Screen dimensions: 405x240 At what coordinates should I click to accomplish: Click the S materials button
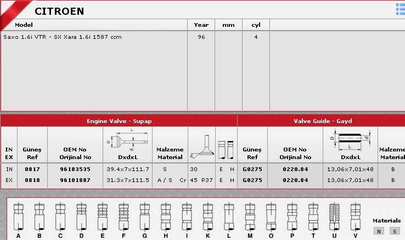(394, 231)
